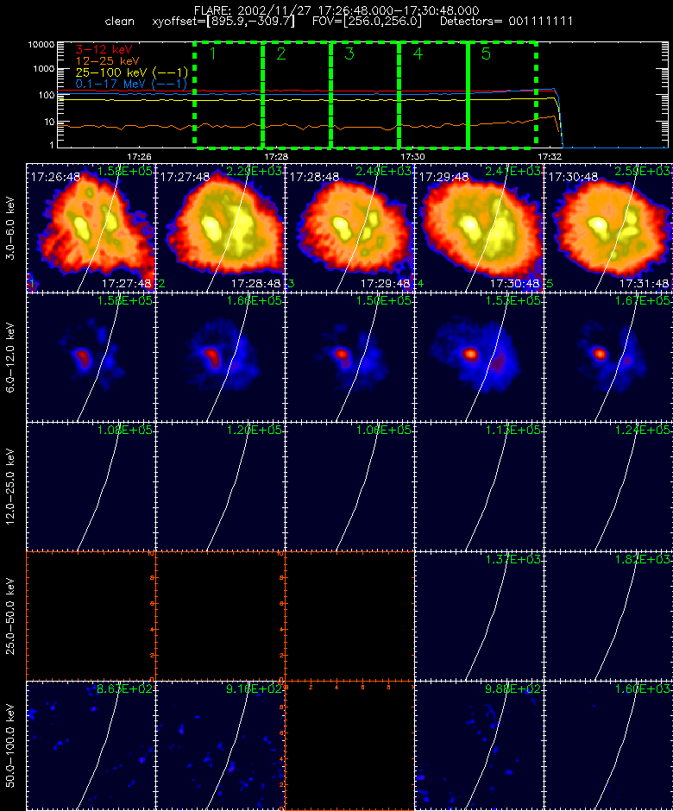Open 12.0-25.0 keV panel labeled 1.06E+05
Screen dimensions: 673x811
coord(349,487)
